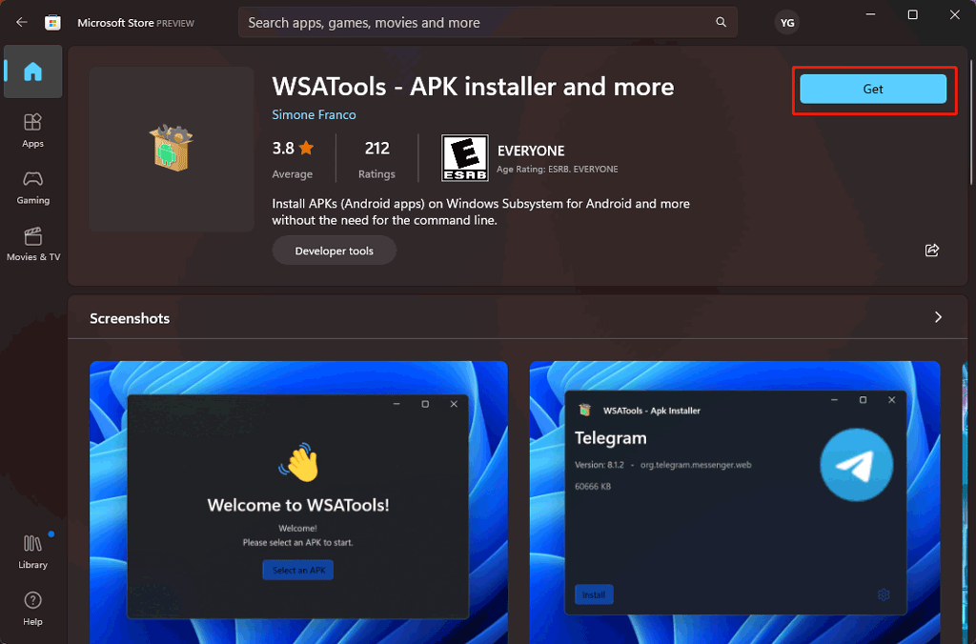This screenshot has width=976, height=644.
Task: Expand the Screenshots section
Action: pyautogui.click(x=937, y=317)
